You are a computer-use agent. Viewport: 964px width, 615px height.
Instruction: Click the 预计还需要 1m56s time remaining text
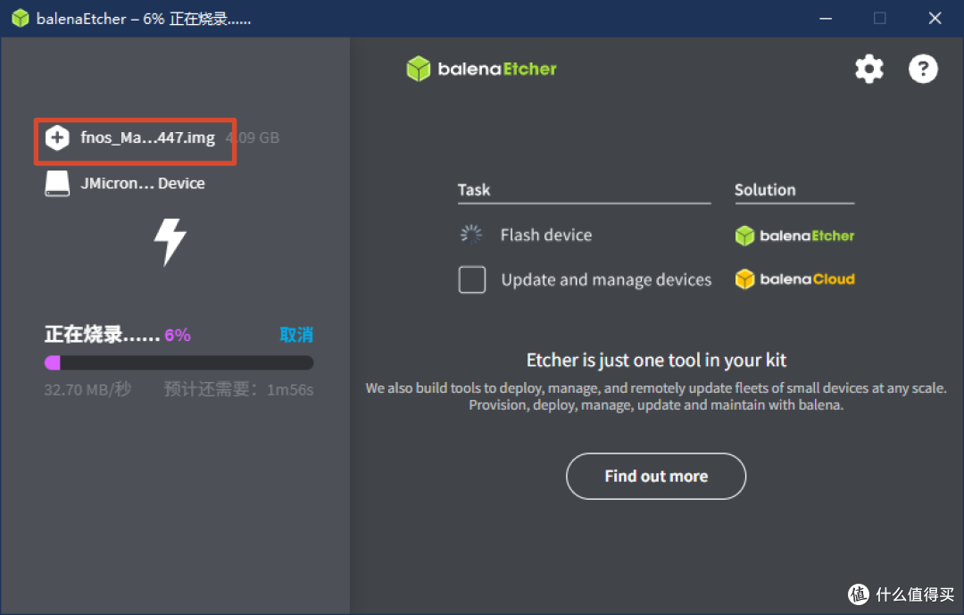click(x=239, y=390)
